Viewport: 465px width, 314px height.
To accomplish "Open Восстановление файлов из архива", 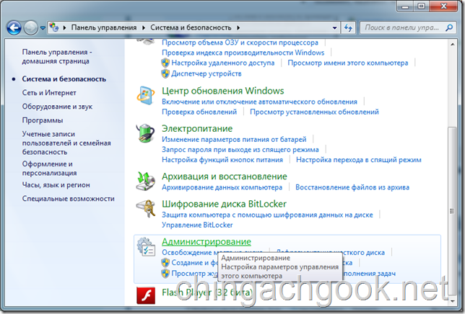I will 352,187.
